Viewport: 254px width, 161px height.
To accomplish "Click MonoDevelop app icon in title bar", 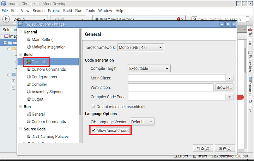I will coord(4,4).
